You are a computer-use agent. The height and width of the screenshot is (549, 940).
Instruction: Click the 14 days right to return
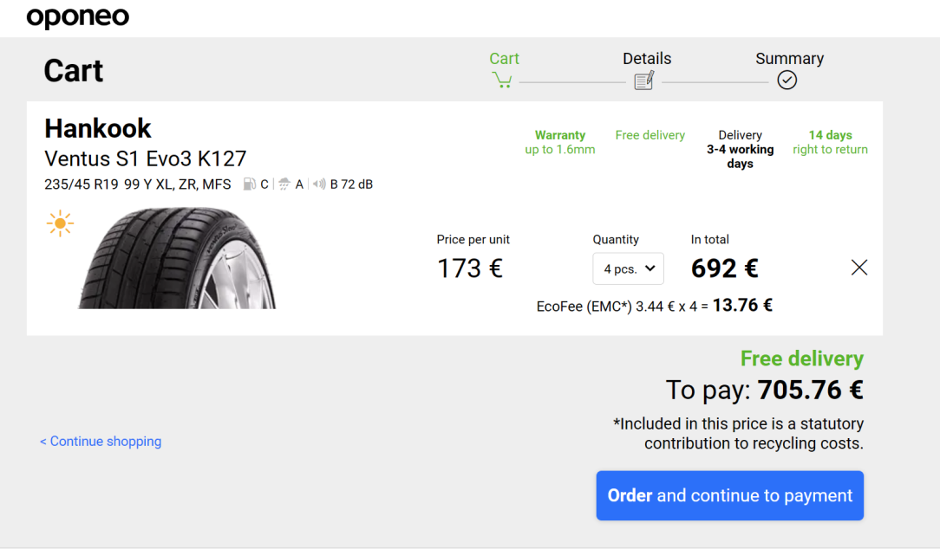tap(830, 143)
